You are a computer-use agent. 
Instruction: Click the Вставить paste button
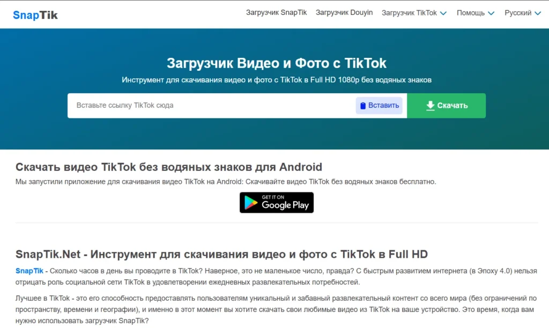tap(379, 106)
